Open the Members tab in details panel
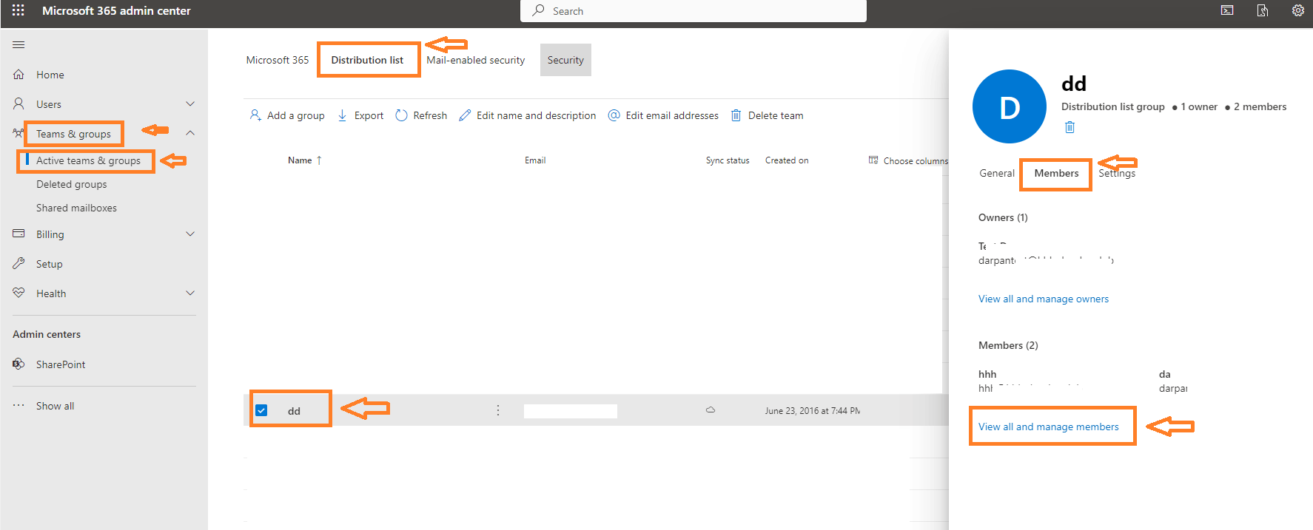Viewport: 1313px width, 530px height. click(1056, 173)
